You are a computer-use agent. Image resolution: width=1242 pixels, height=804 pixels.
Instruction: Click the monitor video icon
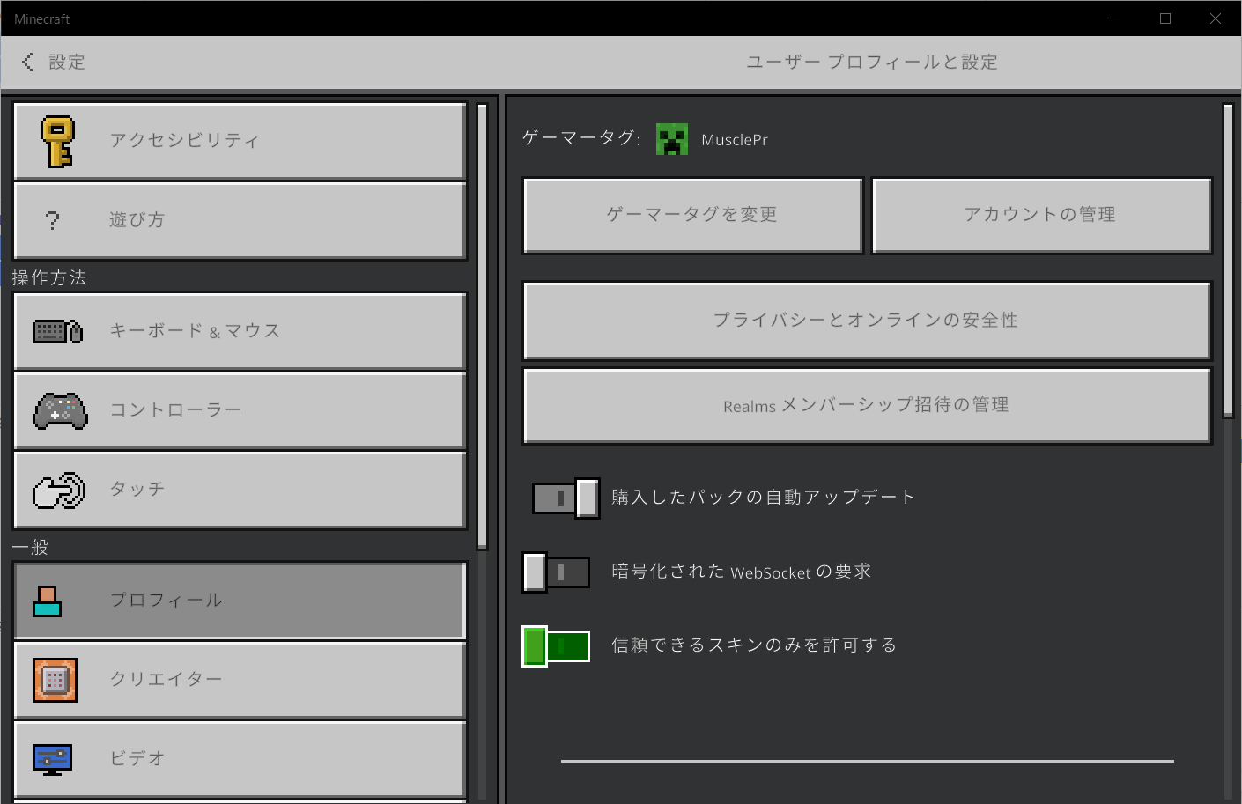tap(52, 758)
